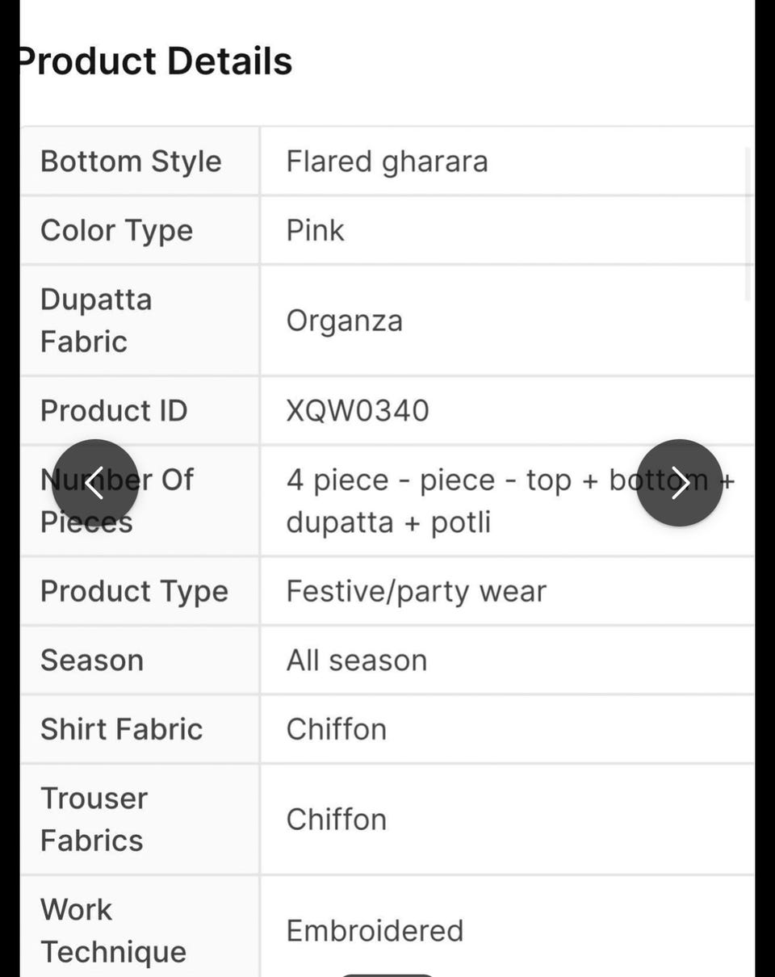
Task: Click the Trouser Fabrics label
Action: [x=94, y=819]
